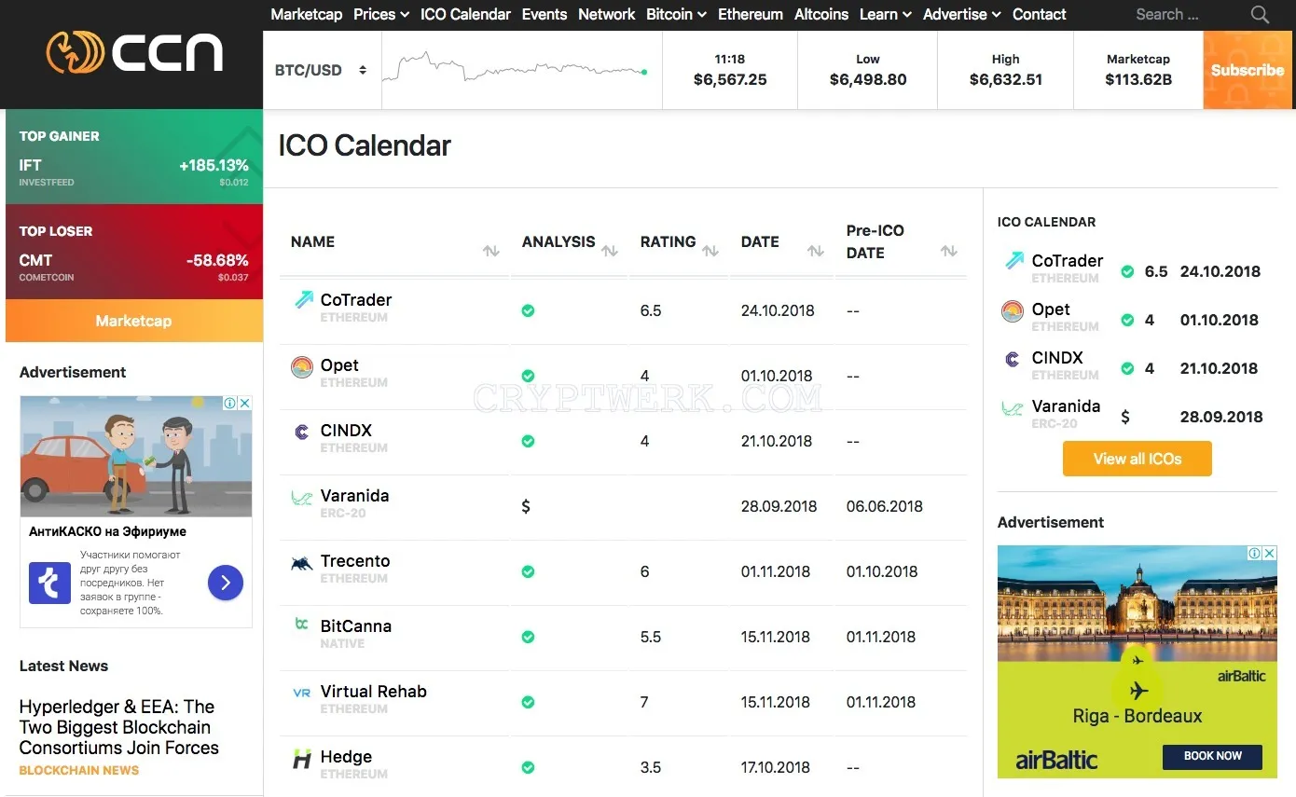Image resolution: width=1296 pixels, height=797 pixels.
Task: Click CoTrader's green analysis checkmark in table
Action: (528, 310)
